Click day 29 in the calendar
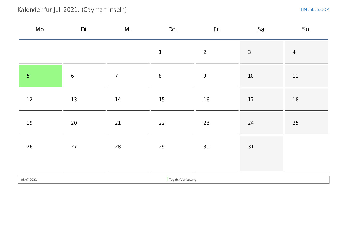This screenshot has height=245, width=347. (173, 153)
